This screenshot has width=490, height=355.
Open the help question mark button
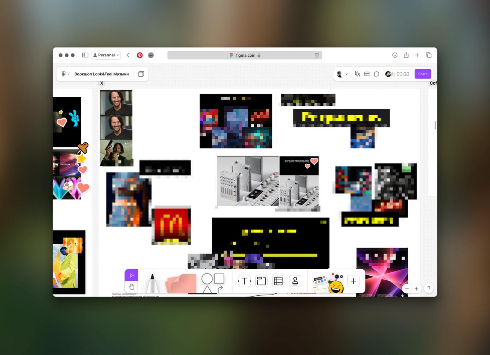point(429,288)
